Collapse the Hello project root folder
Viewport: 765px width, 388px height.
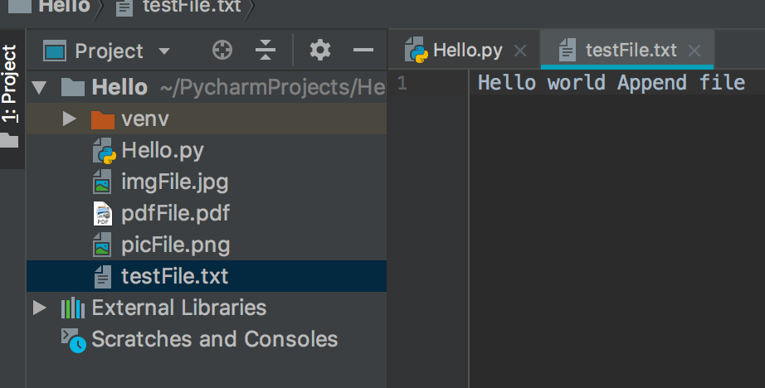tap(39, 88)
